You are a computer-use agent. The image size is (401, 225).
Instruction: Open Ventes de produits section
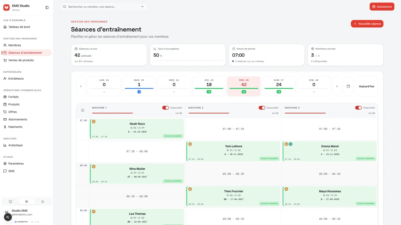coord(27,60)
